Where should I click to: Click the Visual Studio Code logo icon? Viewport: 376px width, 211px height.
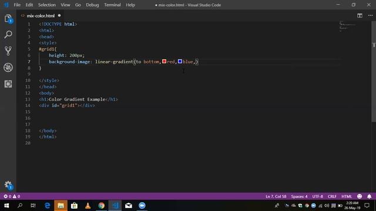pos(6,5)
